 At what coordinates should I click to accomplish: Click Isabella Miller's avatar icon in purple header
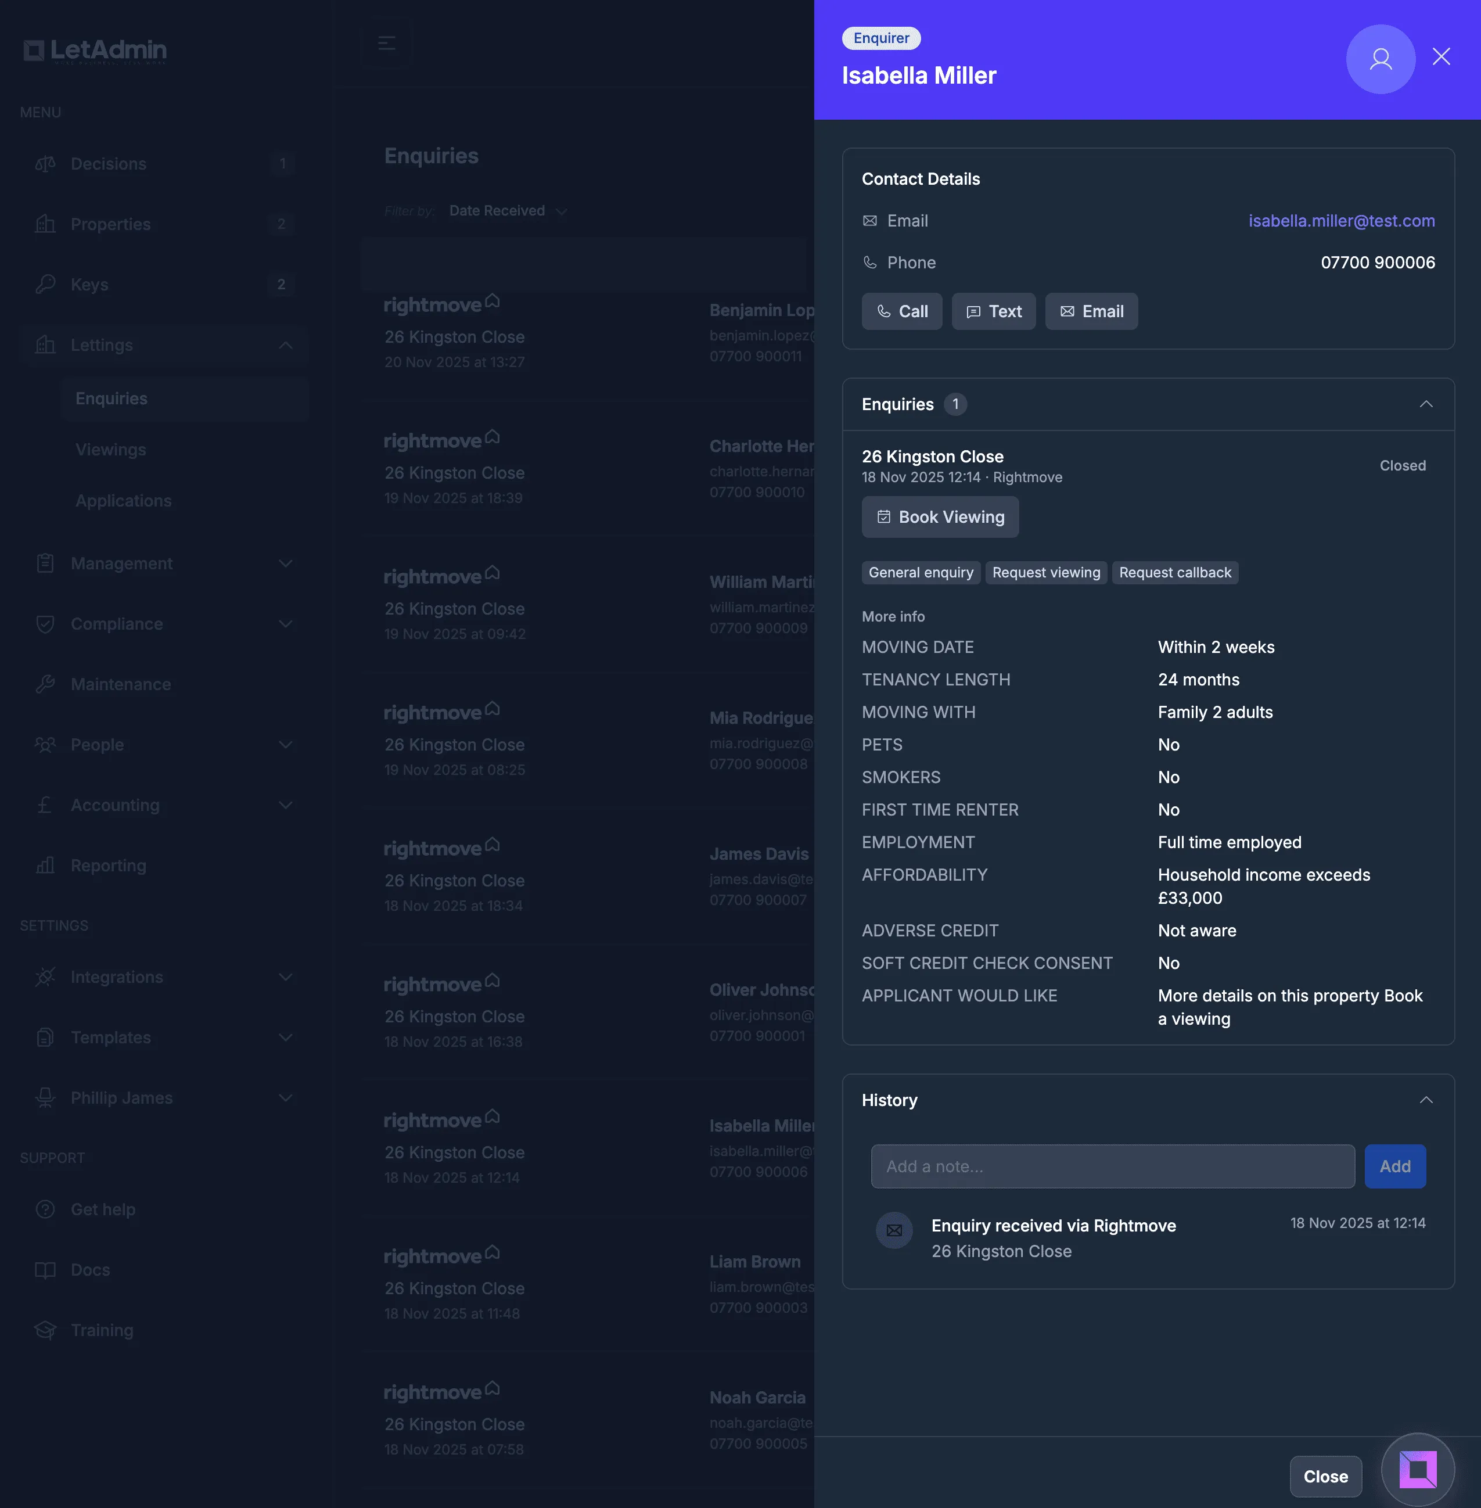point(1381,59)
